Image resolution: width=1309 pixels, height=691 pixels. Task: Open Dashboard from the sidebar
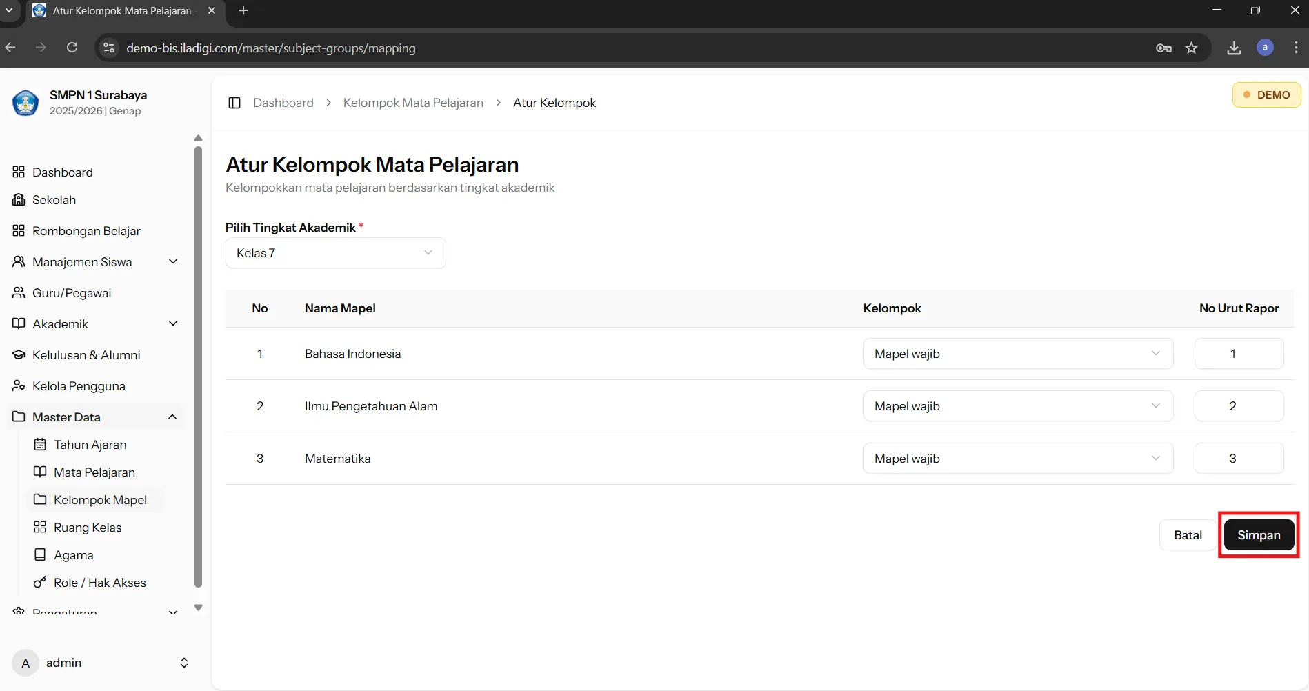click(x=62, y=172)
